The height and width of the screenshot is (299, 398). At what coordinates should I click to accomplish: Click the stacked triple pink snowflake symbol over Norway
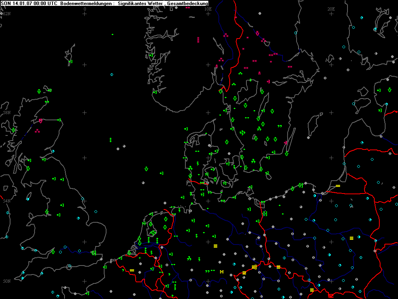198,40
